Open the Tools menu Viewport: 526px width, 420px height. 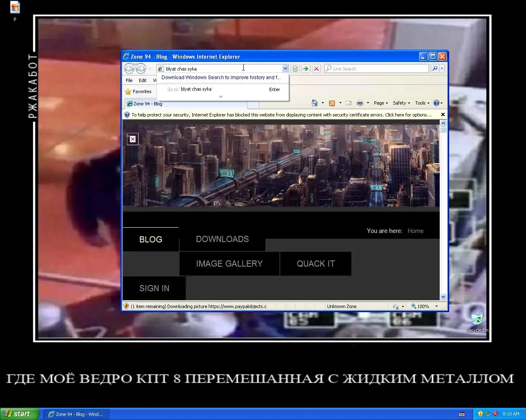click(422, 103)
